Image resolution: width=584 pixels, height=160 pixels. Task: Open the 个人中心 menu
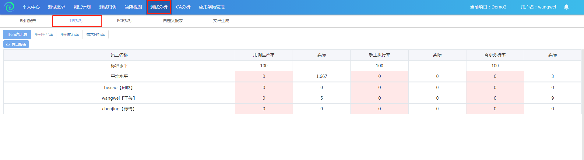[x=31, y=7]
